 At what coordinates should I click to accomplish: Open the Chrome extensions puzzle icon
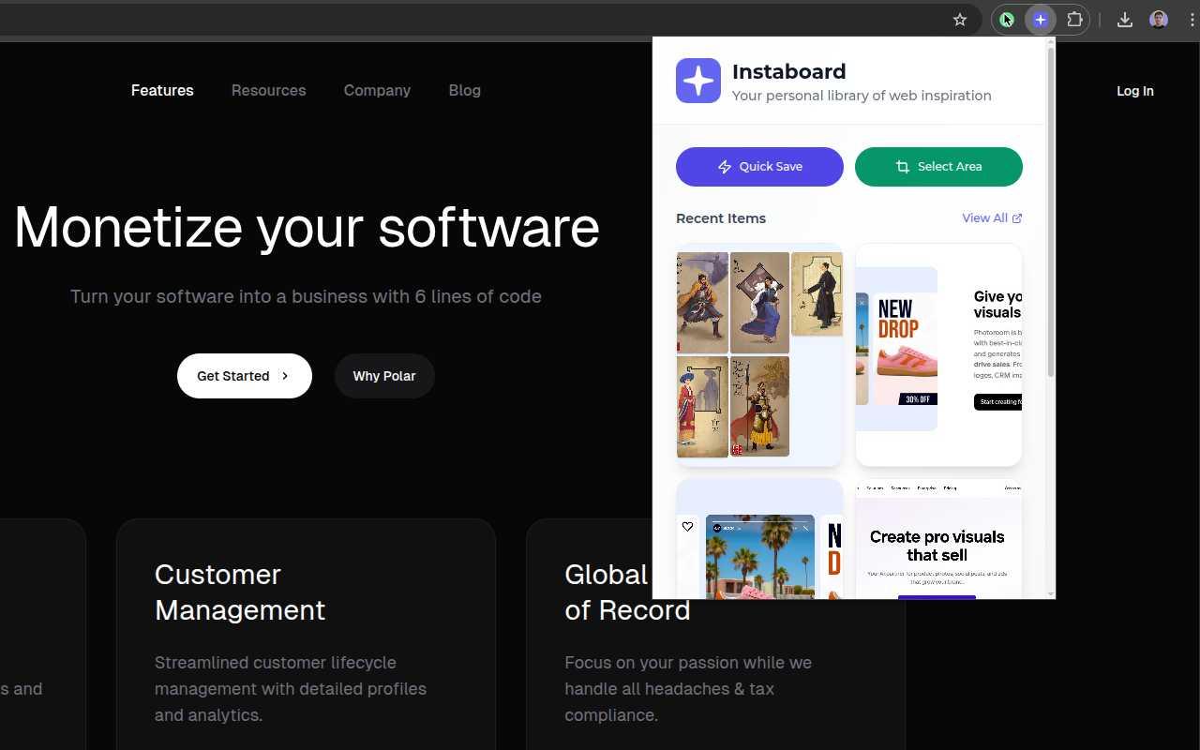[1074, 20]
